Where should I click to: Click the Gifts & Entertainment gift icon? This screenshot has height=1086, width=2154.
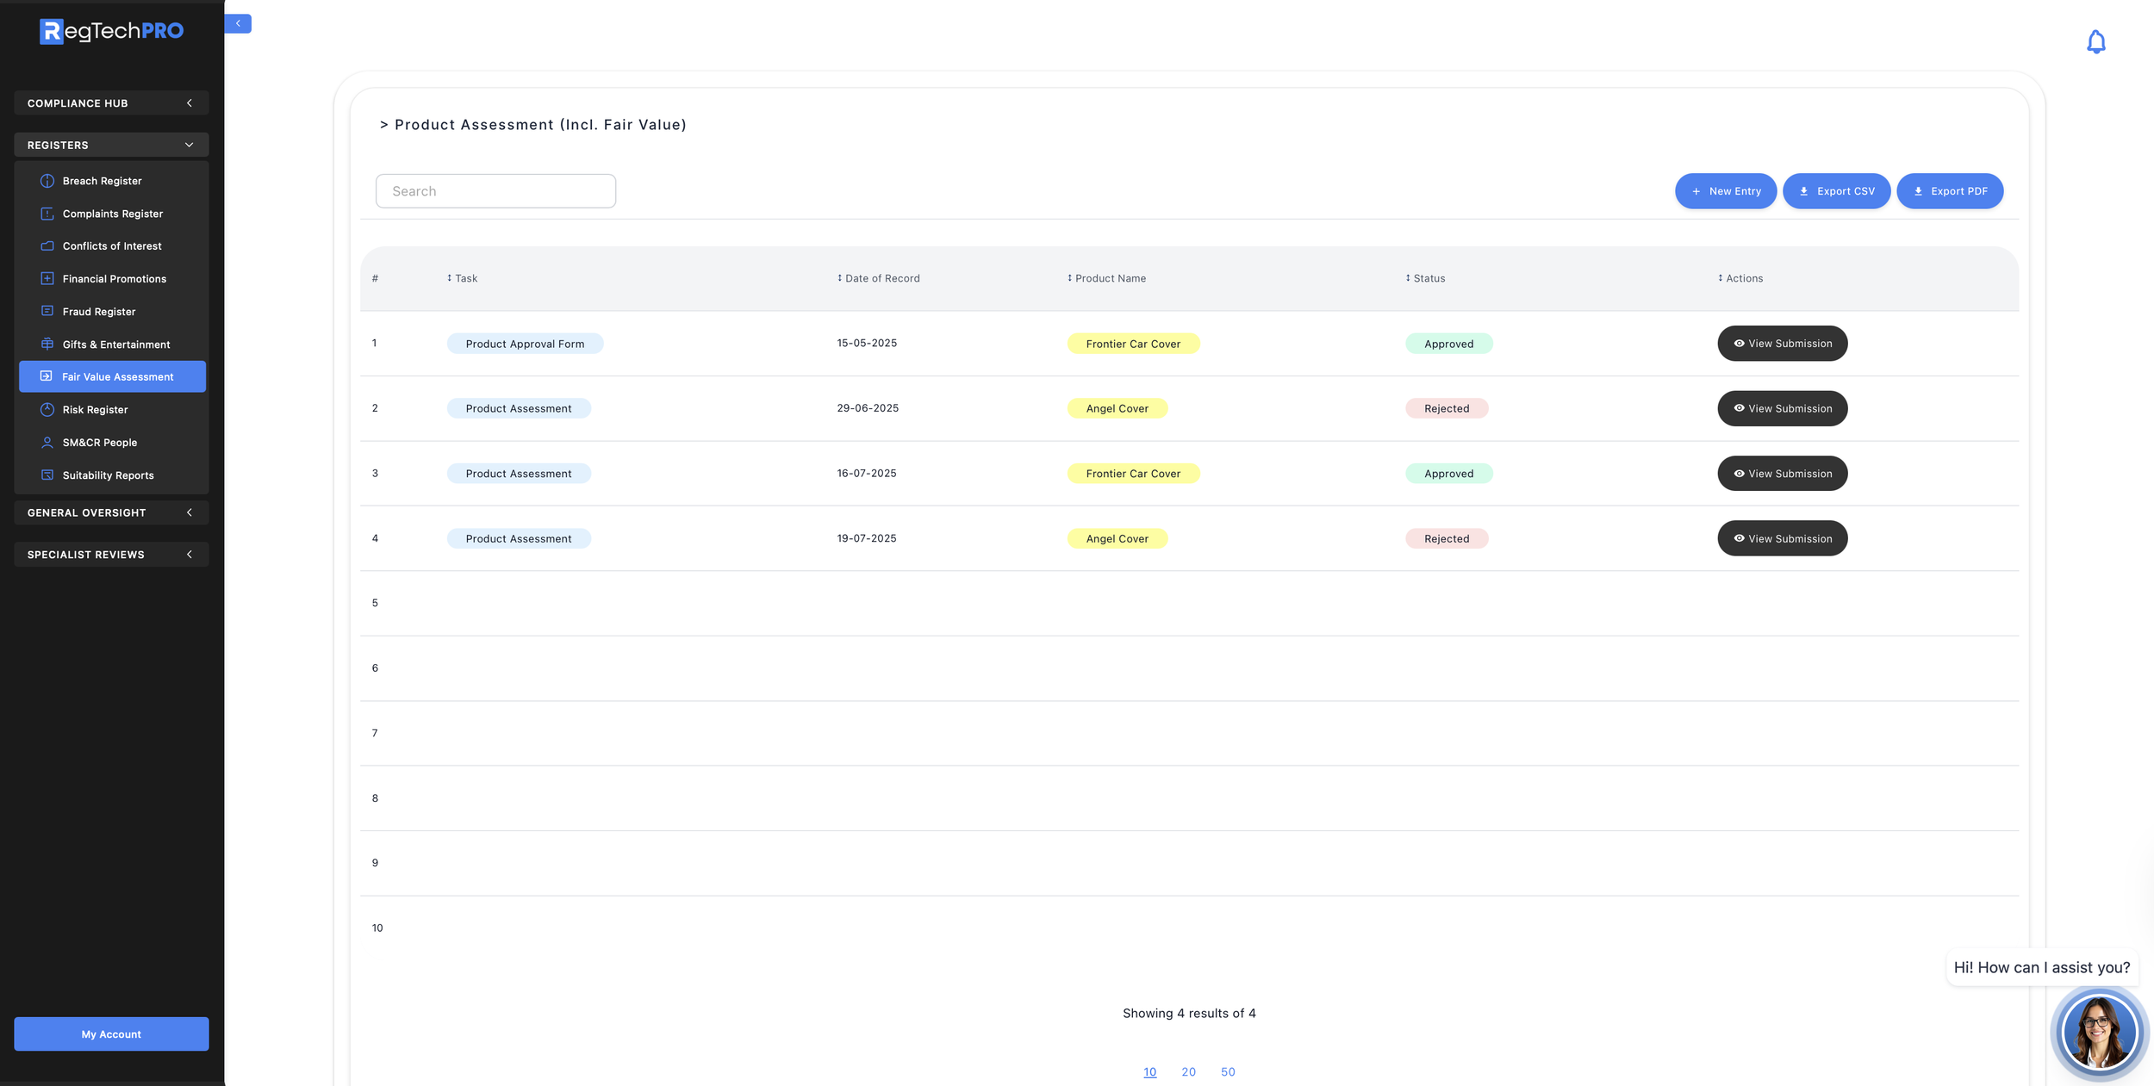pyautogui.click(x=47, y=344)
